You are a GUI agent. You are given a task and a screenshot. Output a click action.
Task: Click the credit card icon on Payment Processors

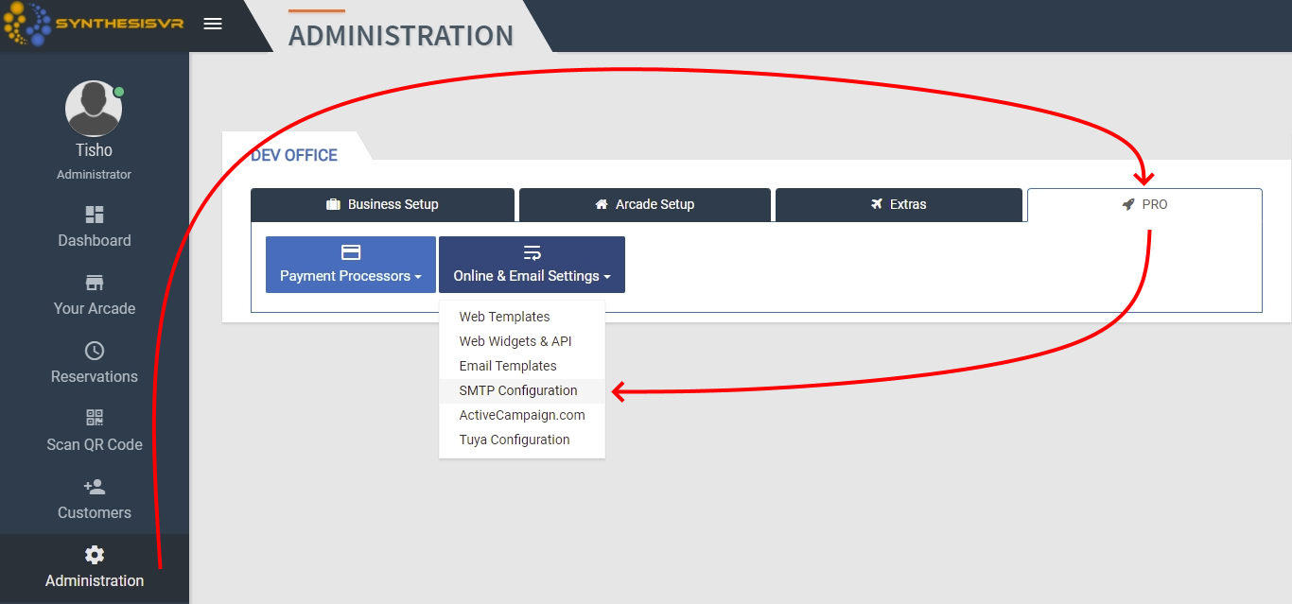pyautogui.click(x=351, y=252)
